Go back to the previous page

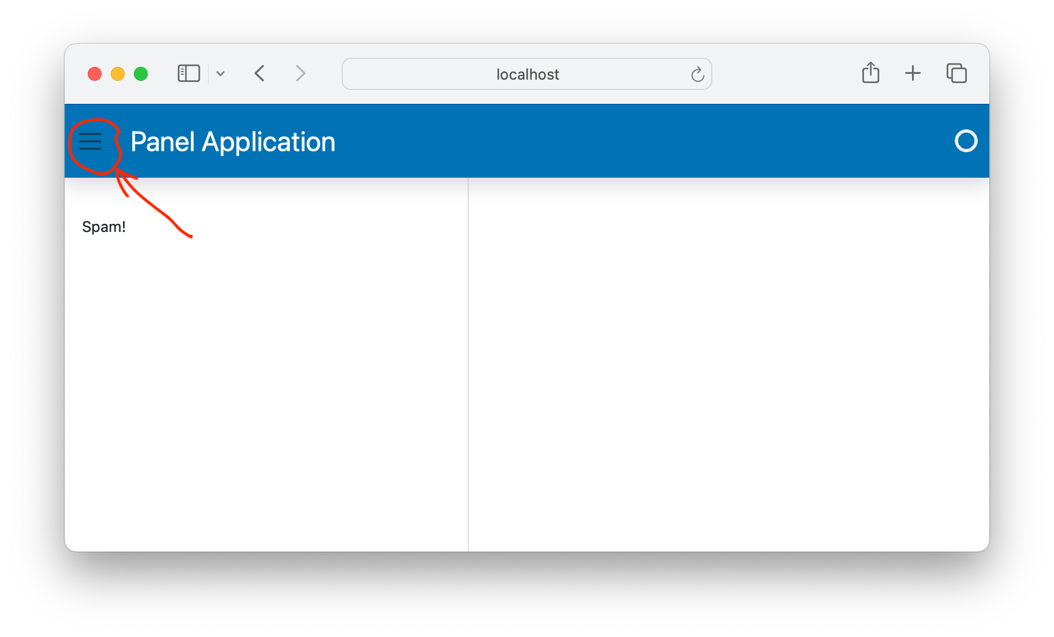259,73
